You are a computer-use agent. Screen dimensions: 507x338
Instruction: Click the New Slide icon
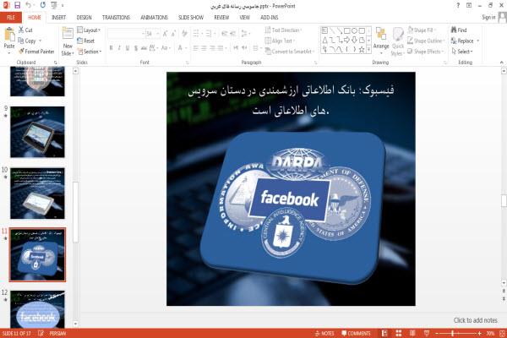click(68, 35)
